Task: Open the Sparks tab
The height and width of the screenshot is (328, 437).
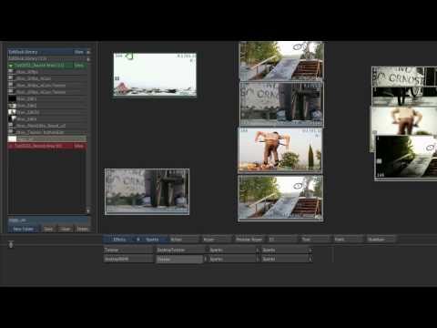Action: pyautogui.click(x=152, y=240)
